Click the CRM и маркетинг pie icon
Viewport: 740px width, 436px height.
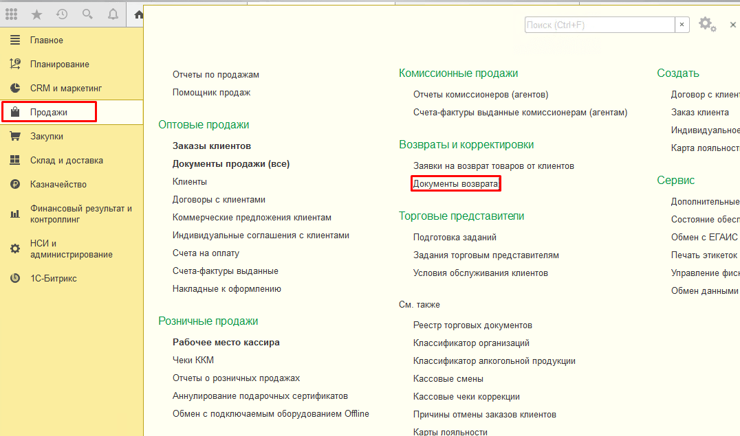[15, 88]
